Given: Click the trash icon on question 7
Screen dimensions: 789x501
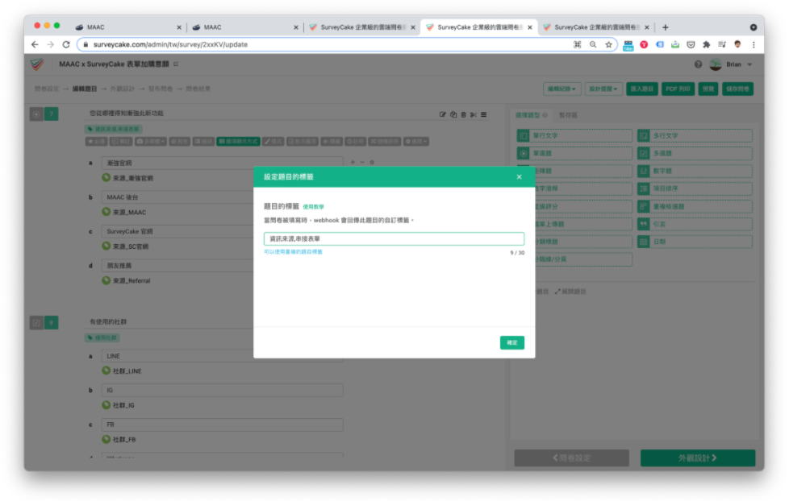Looking at the screenshot, I should (x=463, y=114).
